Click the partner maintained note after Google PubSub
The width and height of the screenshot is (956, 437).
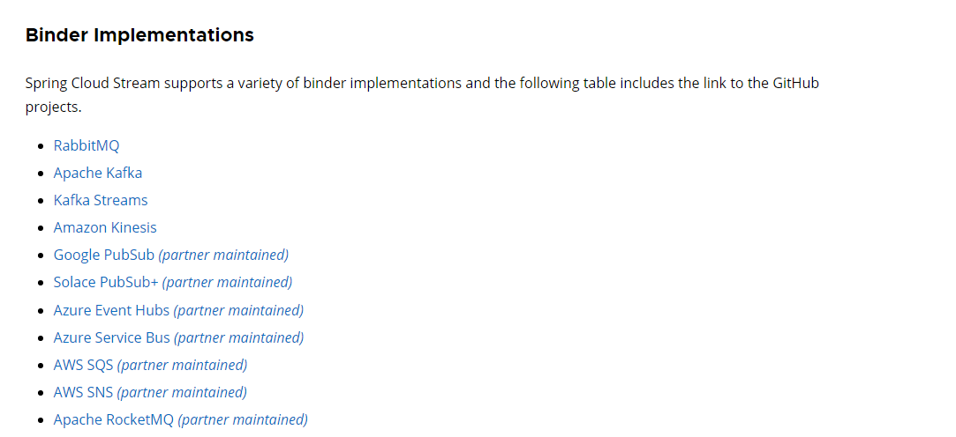[223, 255]
